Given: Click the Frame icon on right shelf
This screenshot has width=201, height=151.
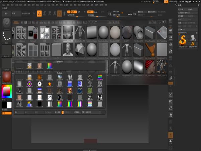Looking at the screenshot, I should 171,95.
